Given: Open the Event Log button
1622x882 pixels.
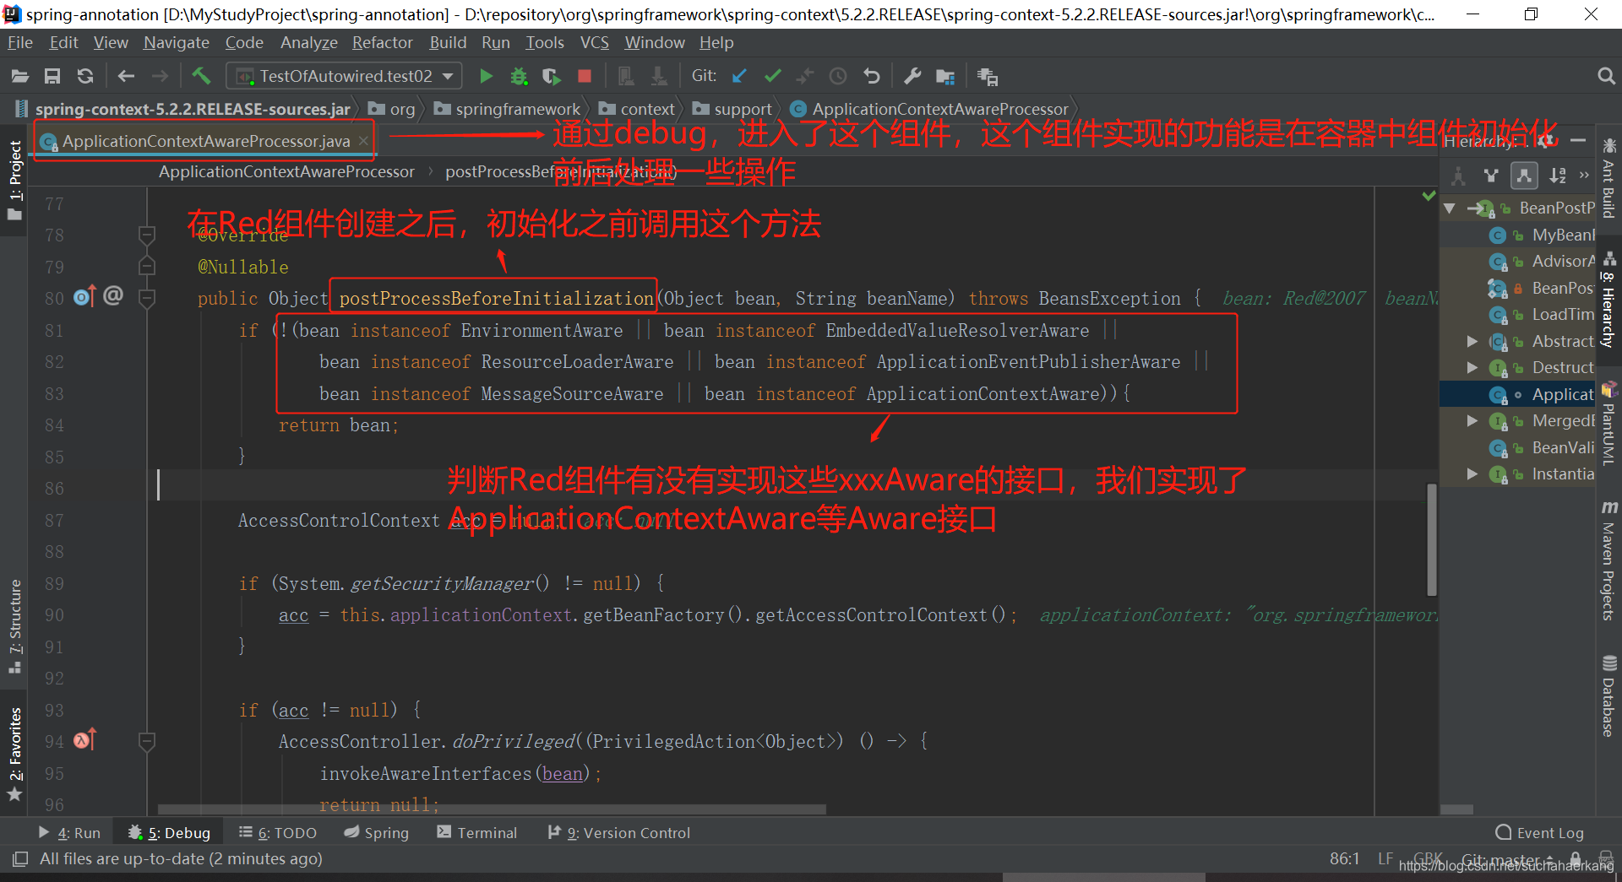Looking at the screenshot, I should click(1539, 833).
